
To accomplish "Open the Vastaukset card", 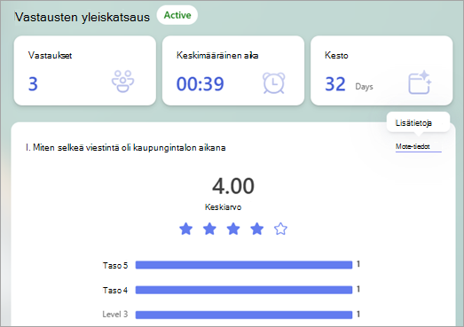I will click(x=85, y=71).
